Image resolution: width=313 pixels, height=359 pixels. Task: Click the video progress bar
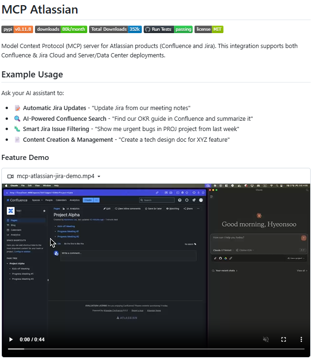[x=156, y=349]
